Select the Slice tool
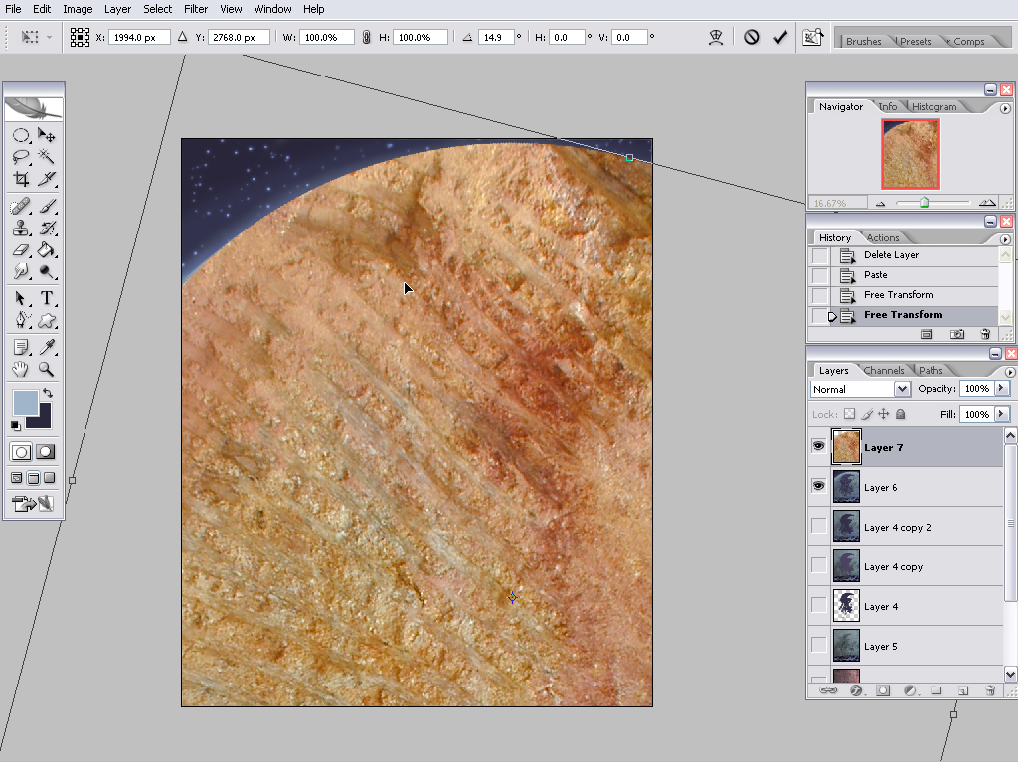Image resolution: width=1018 pixels, height=763 pixels. click(x=46, y=179)
